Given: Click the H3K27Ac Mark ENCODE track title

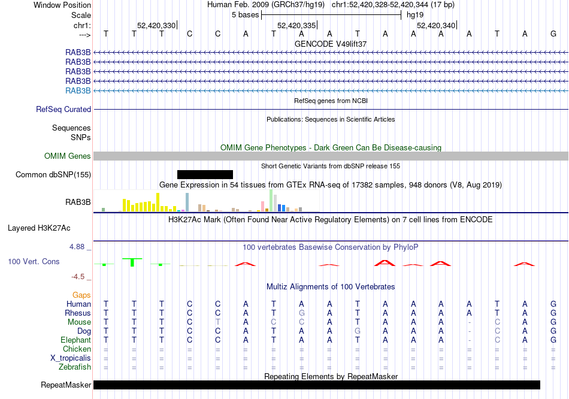Looking at the screenshot, I should pyautogui.click(x=331, y=220).
